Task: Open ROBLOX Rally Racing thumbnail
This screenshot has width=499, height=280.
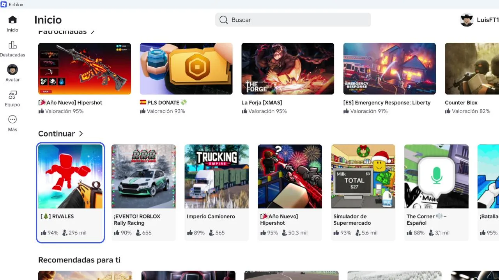Action: [143, 177]
